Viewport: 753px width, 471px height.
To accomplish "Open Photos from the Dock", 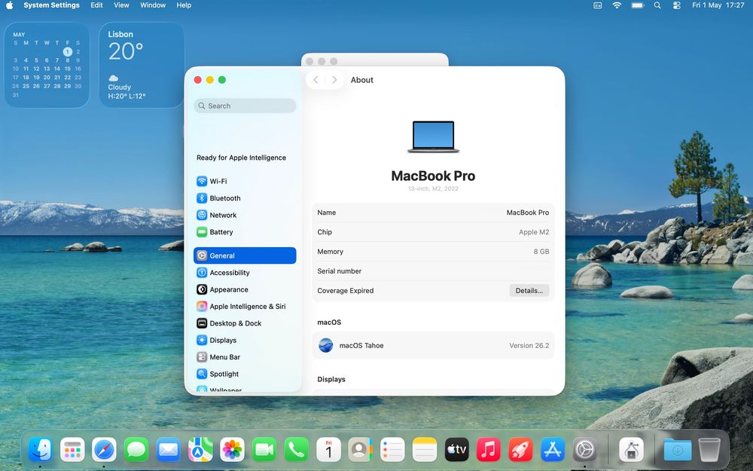I will [233, 450].
